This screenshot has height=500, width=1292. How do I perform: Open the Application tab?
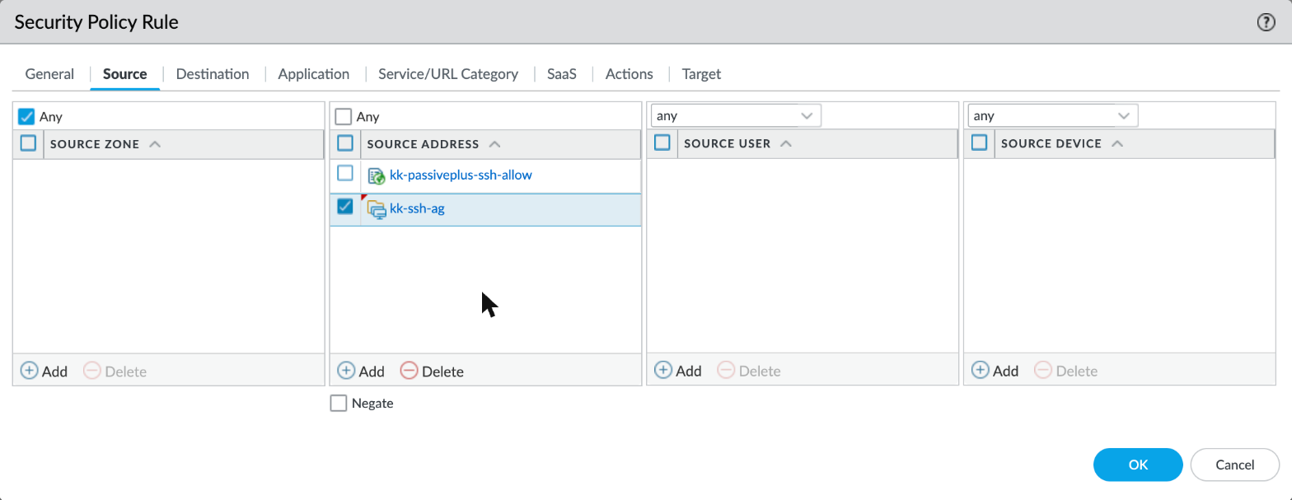click(x=314, y=74)
